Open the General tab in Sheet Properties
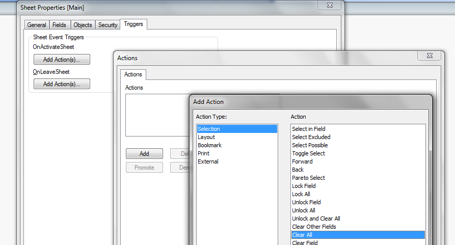 (x=37, y=25)
